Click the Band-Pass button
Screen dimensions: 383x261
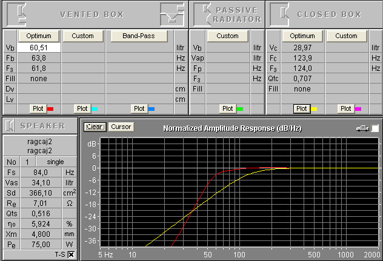coord(139,36)
